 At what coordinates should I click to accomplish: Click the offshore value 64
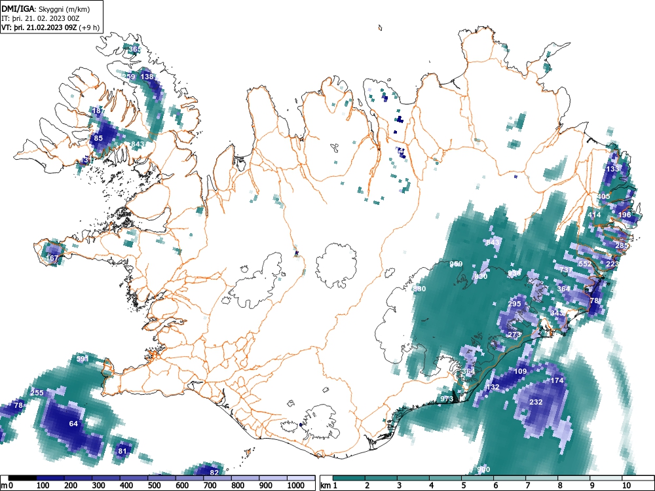click(x=73, y=424)
